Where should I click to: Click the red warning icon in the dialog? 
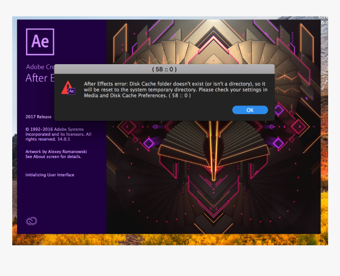coord(68,88)
